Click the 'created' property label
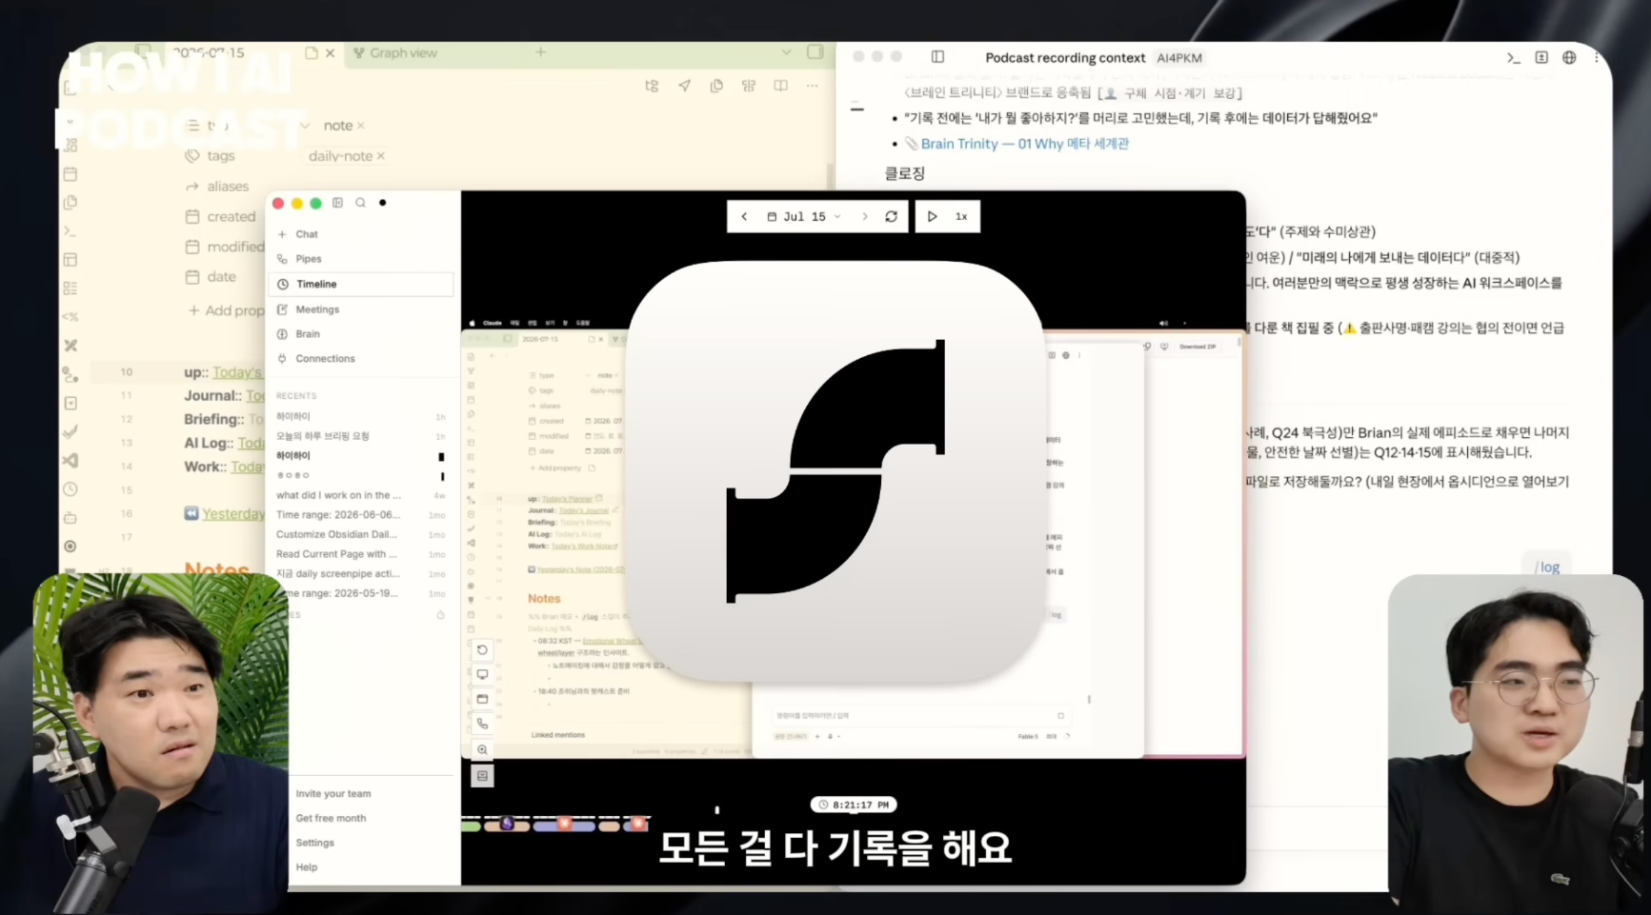 [x=232, y=217]
